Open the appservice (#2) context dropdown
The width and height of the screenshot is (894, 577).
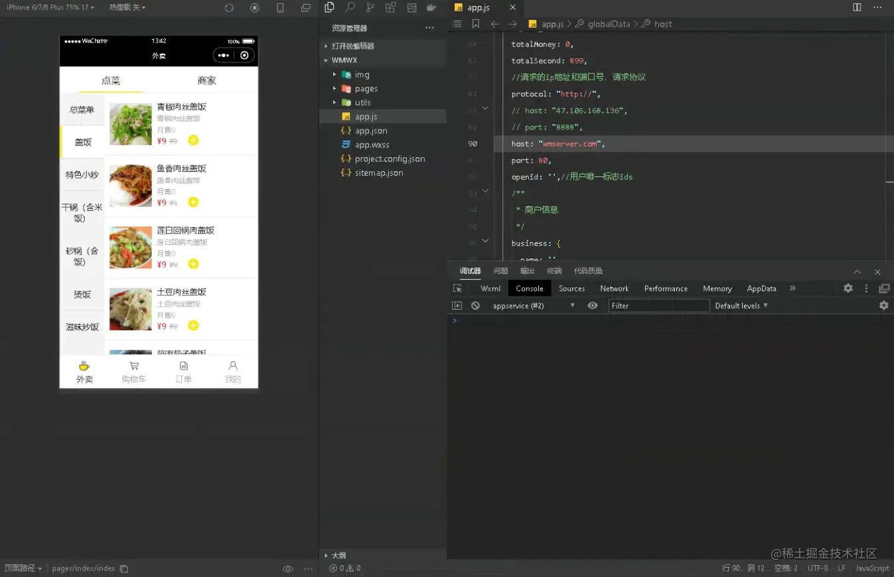534,306
